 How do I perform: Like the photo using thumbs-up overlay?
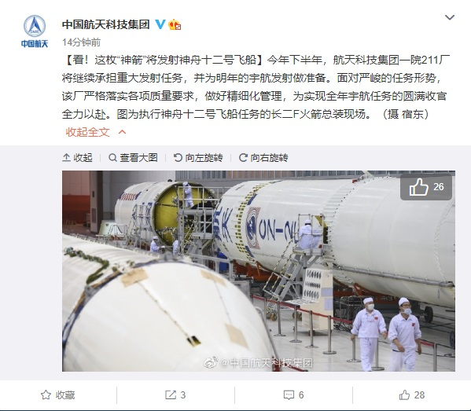click(426, 187)
